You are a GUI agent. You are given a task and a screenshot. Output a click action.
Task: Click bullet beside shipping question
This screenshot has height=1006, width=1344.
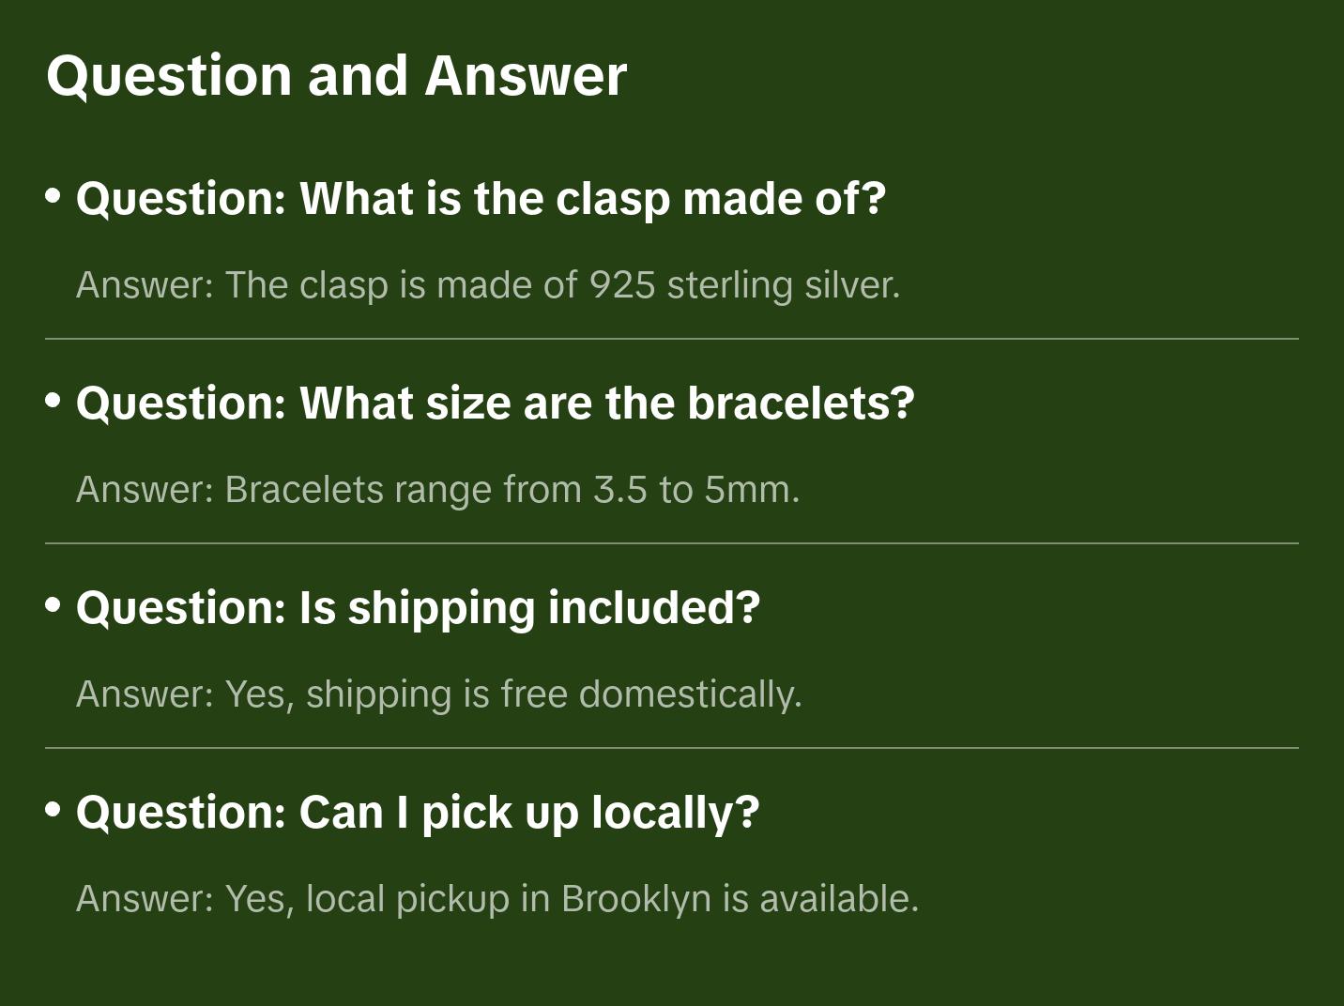(x=53, y=605)
